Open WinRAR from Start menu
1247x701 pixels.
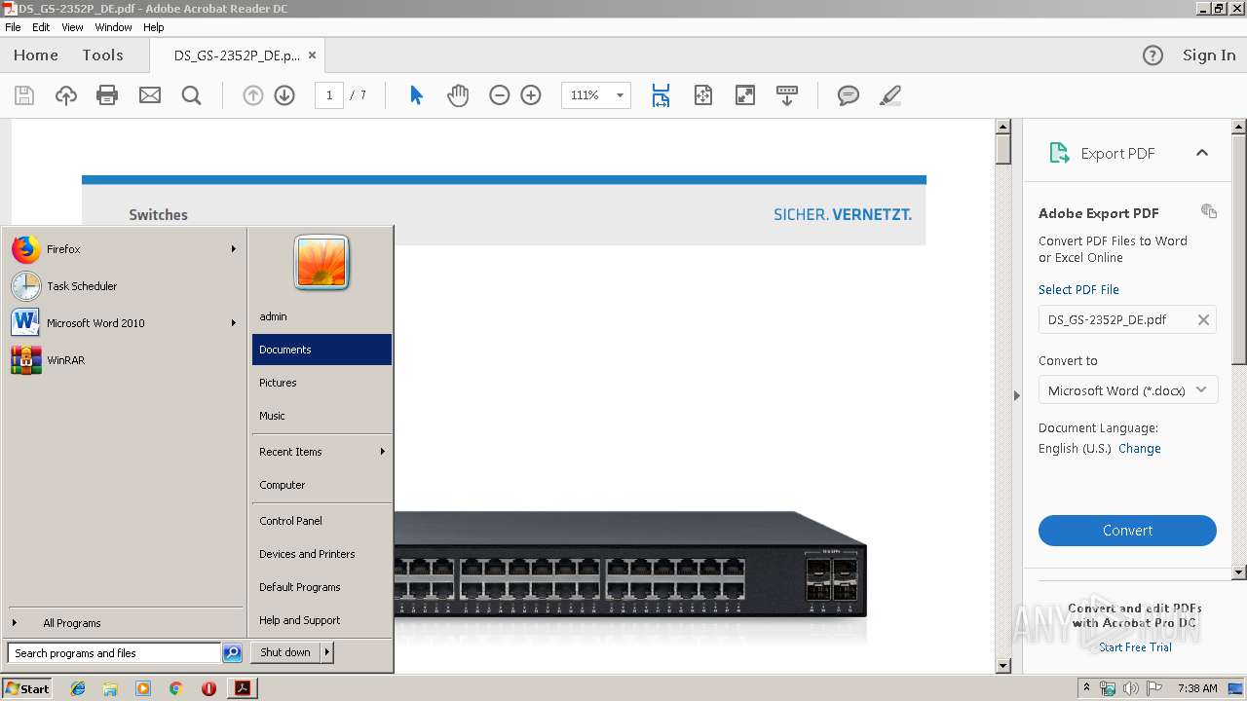pos(125,360)
